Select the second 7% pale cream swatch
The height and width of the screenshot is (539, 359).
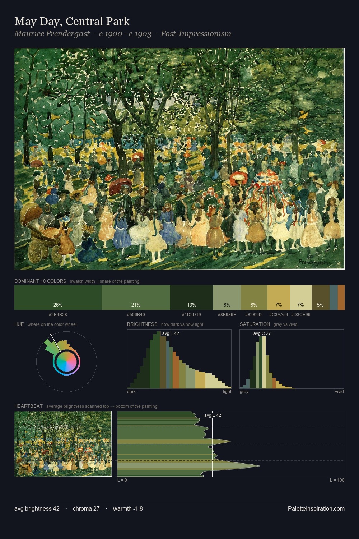click(301, 298)
